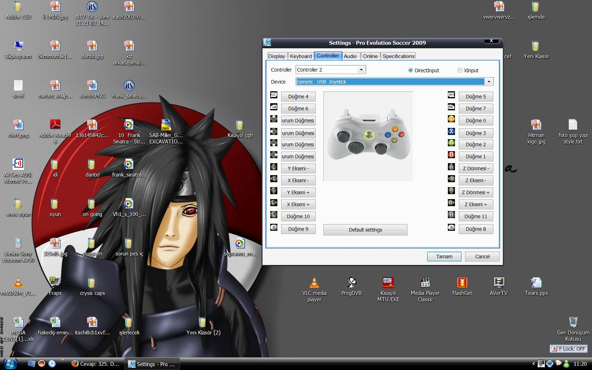Image resolution: width=592 pixels, height=370 pixels.
Task: Click the Düğme 4 mapping button
Action: tap(298, 97)
